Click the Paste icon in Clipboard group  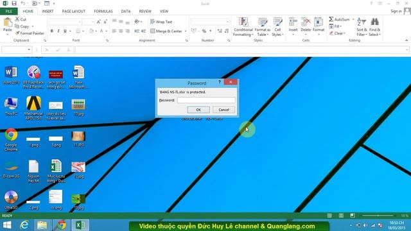(x=8, y=22)
